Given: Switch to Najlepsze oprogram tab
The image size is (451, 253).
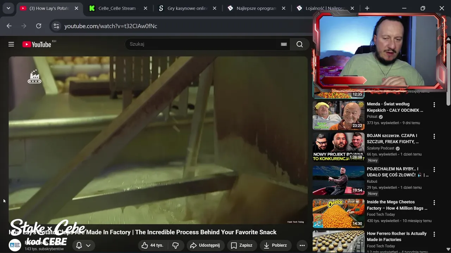Looking at the screenshot, I should 257,8.
